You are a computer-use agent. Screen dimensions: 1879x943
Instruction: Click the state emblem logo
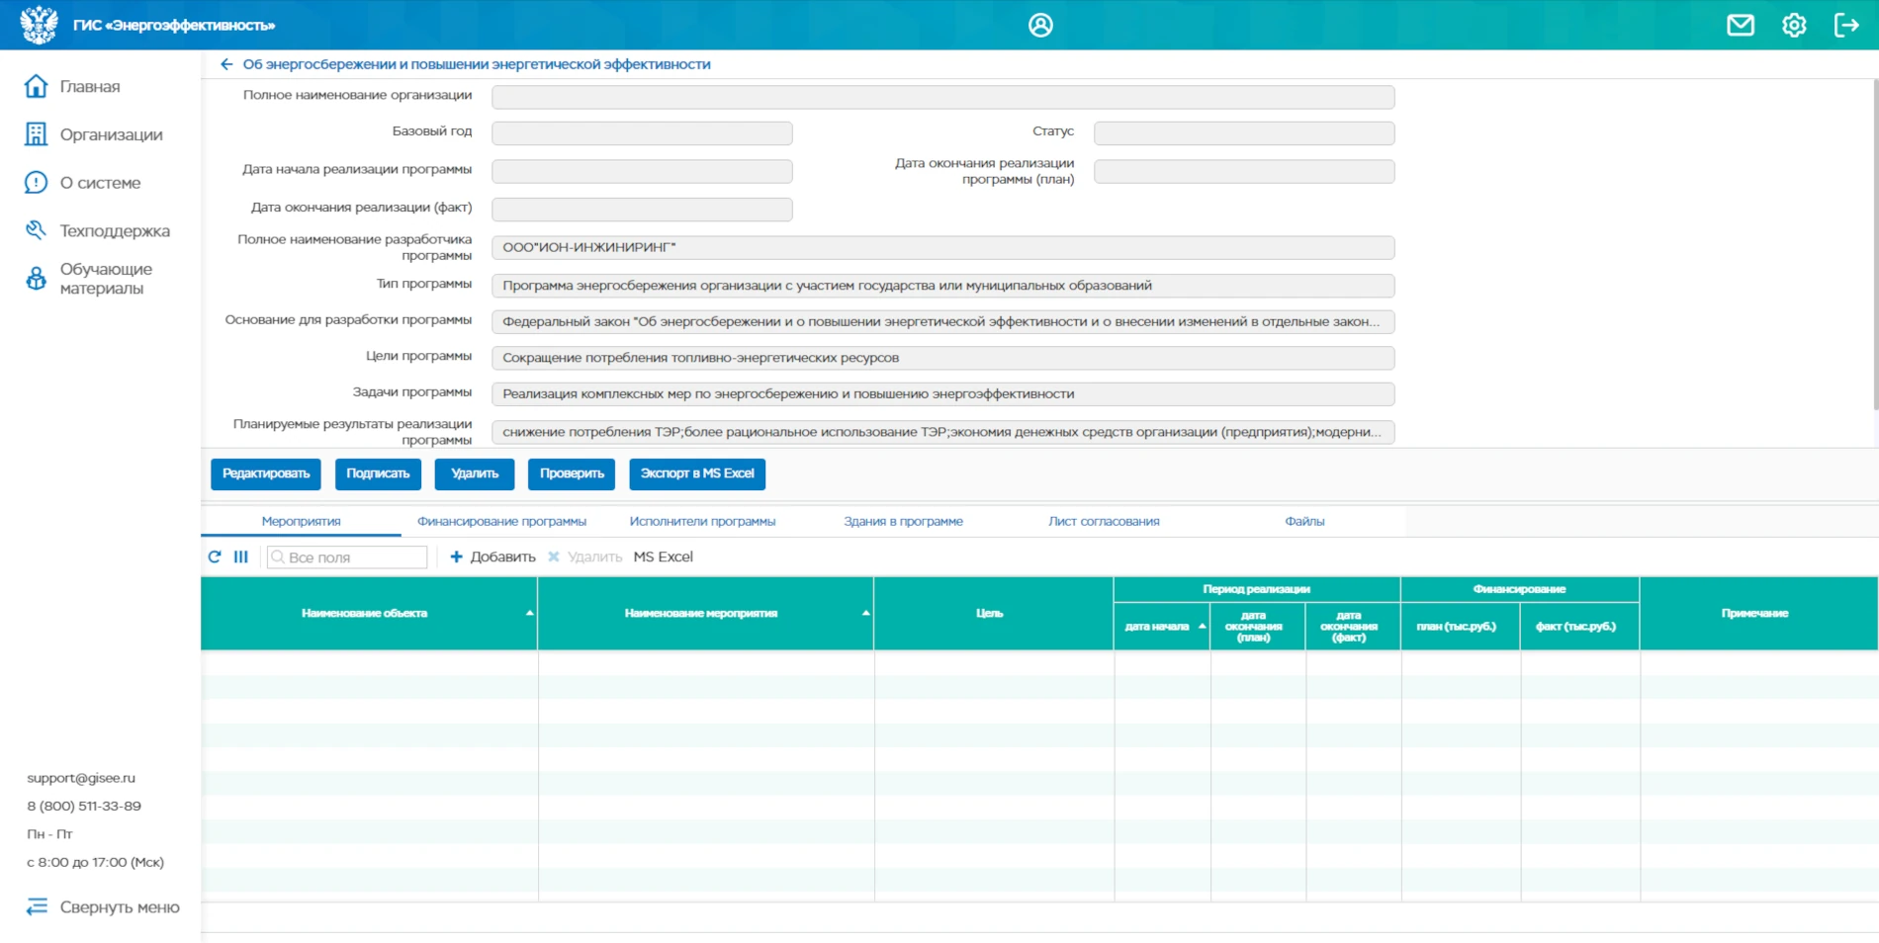(x=39, y=25)
